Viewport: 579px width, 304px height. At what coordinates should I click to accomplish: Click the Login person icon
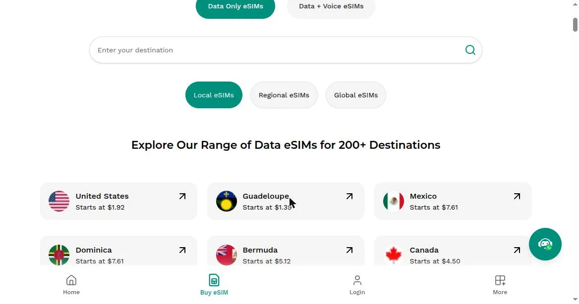tap(357, 280)
